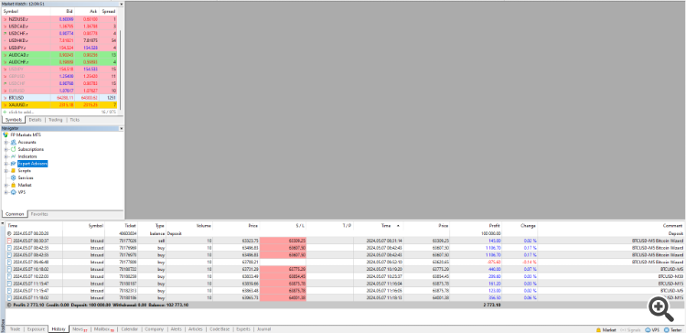Image resolution: width=686 pixels, height=333 pixels.
Task: Select the AUDCHF.r row in Market Watch
Action: (60, 62)
